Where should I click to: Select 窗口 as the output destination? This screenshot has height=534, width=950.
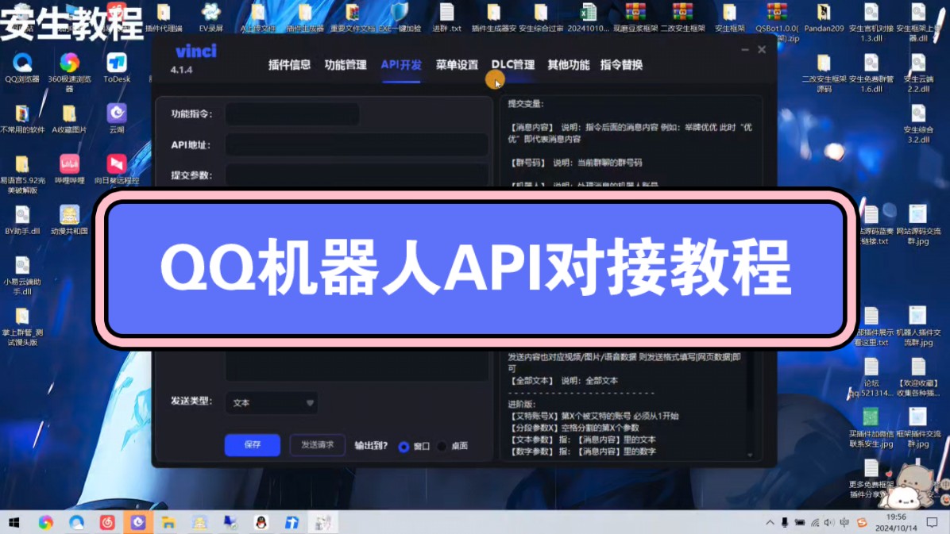coord(404,445)
